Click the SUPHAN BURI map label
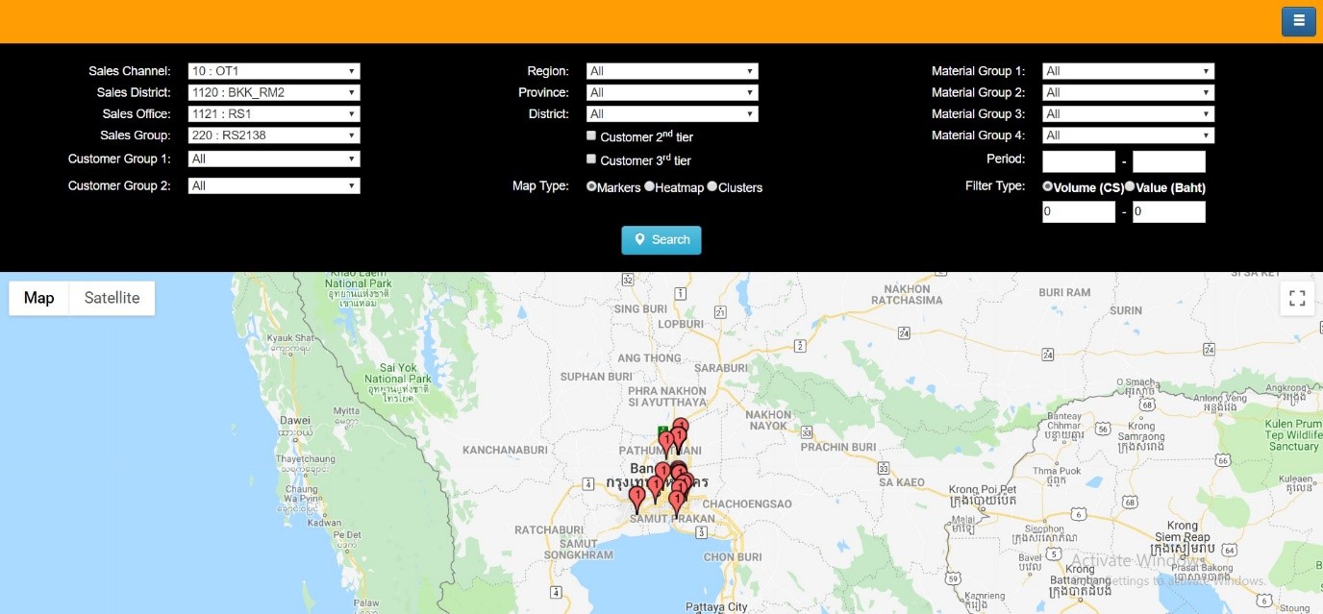 pyautogui.click(x=596, y=377)
